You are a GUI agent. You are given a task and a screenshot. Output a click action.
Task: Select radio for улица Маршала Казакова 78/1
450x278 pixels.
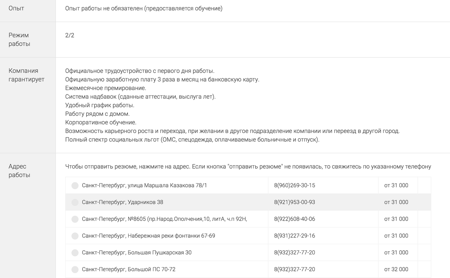(x=75, y=185)
